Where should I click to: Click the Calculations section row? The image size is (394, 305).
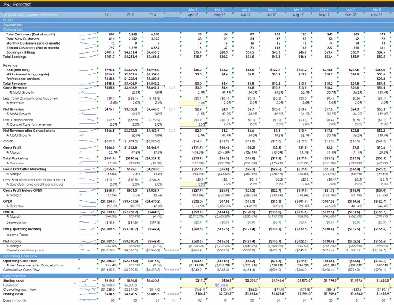pyautogui.click(x=197, y=29)
